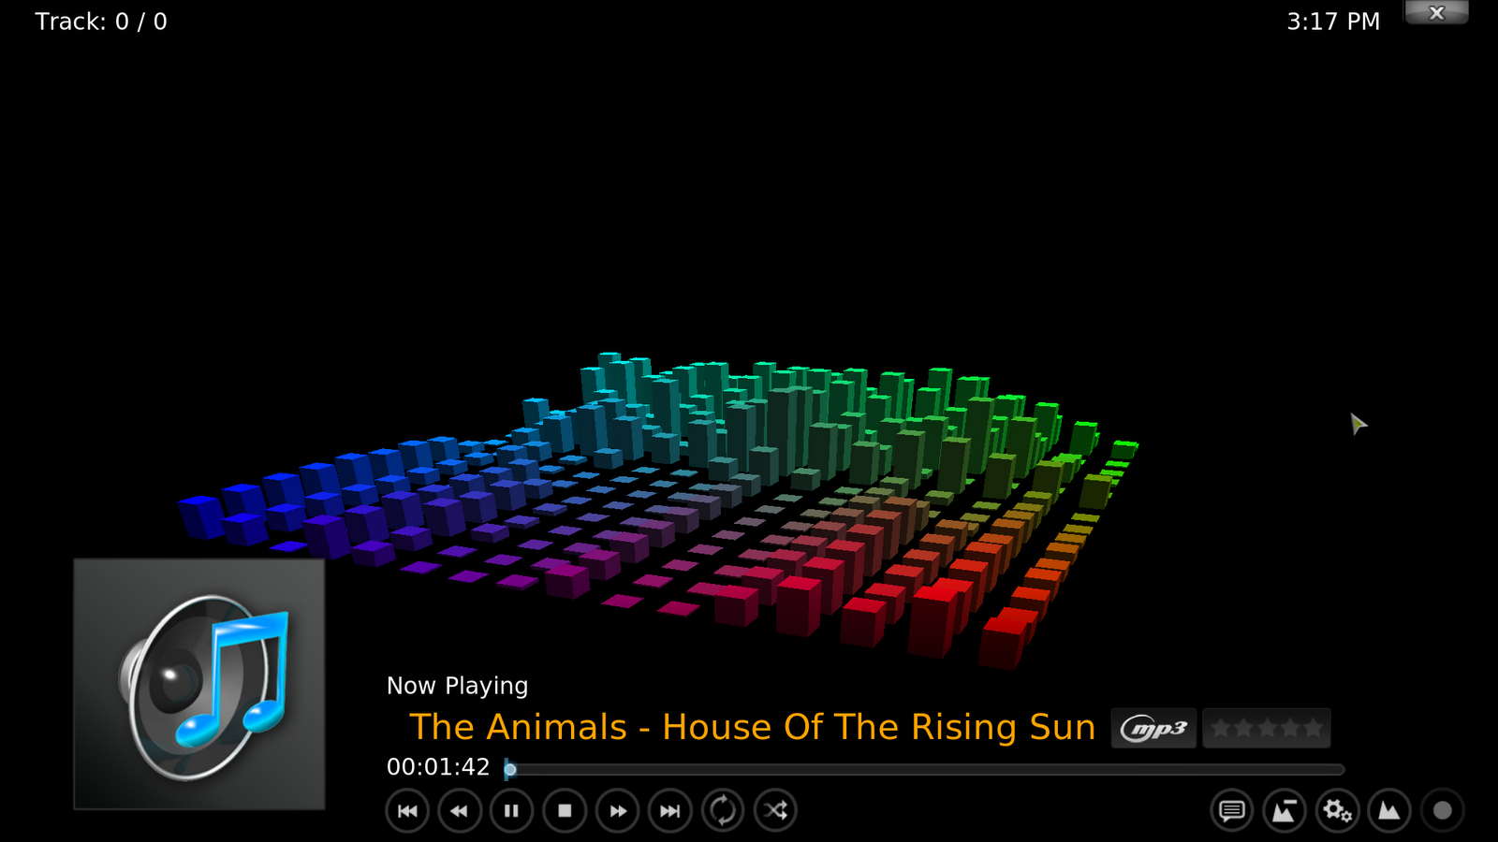This screenshot has width=1498, height=842.
Task: Skip to the previous track
Action: (x=407, y=810)
